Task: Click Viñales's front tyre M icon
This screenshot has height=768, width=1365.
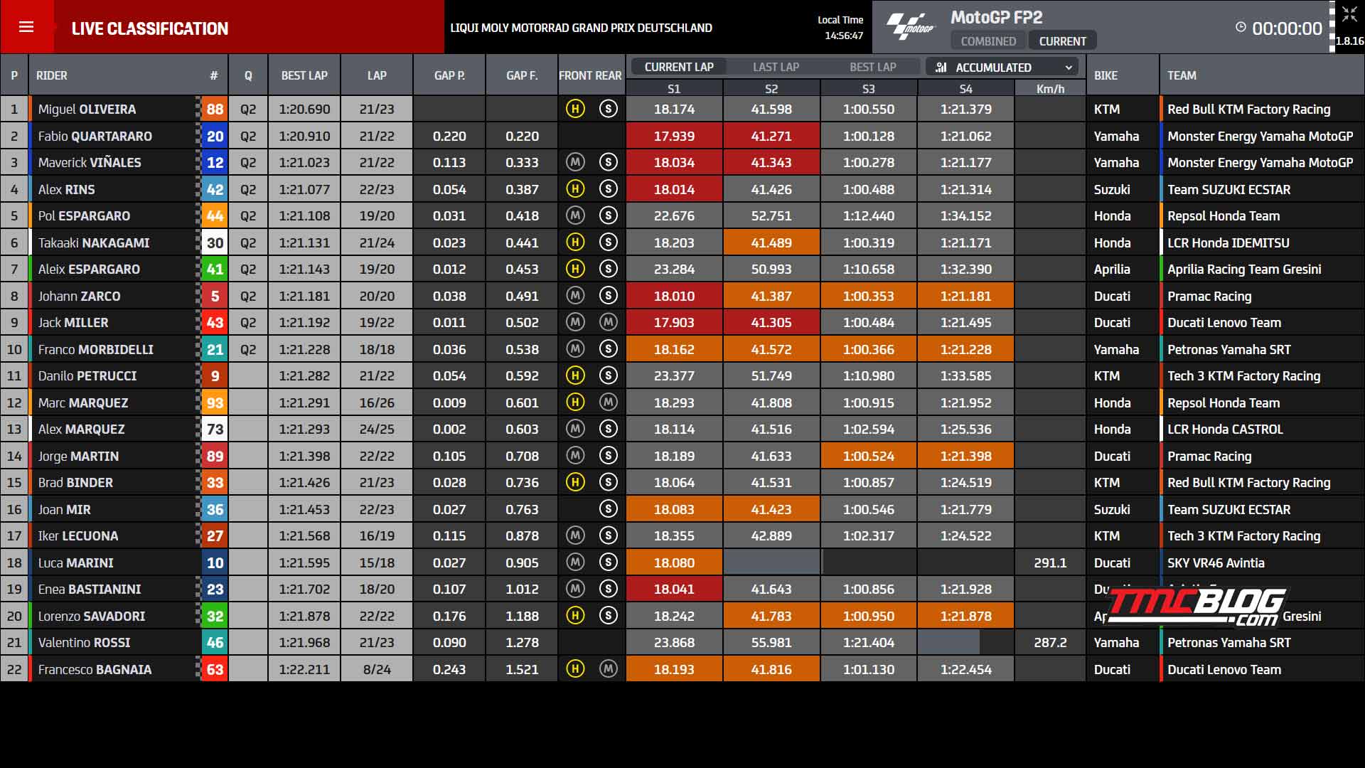Action: [x=575, y=162]
